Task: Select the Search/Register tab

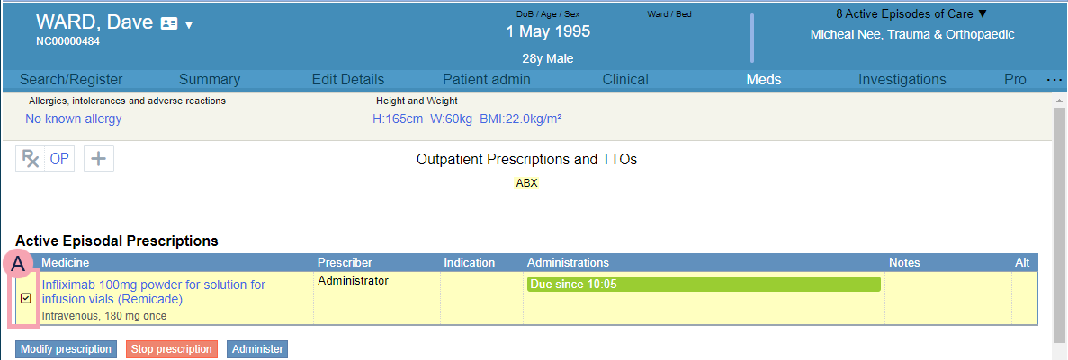Action: pyautogui.click(x=71, y=80)
